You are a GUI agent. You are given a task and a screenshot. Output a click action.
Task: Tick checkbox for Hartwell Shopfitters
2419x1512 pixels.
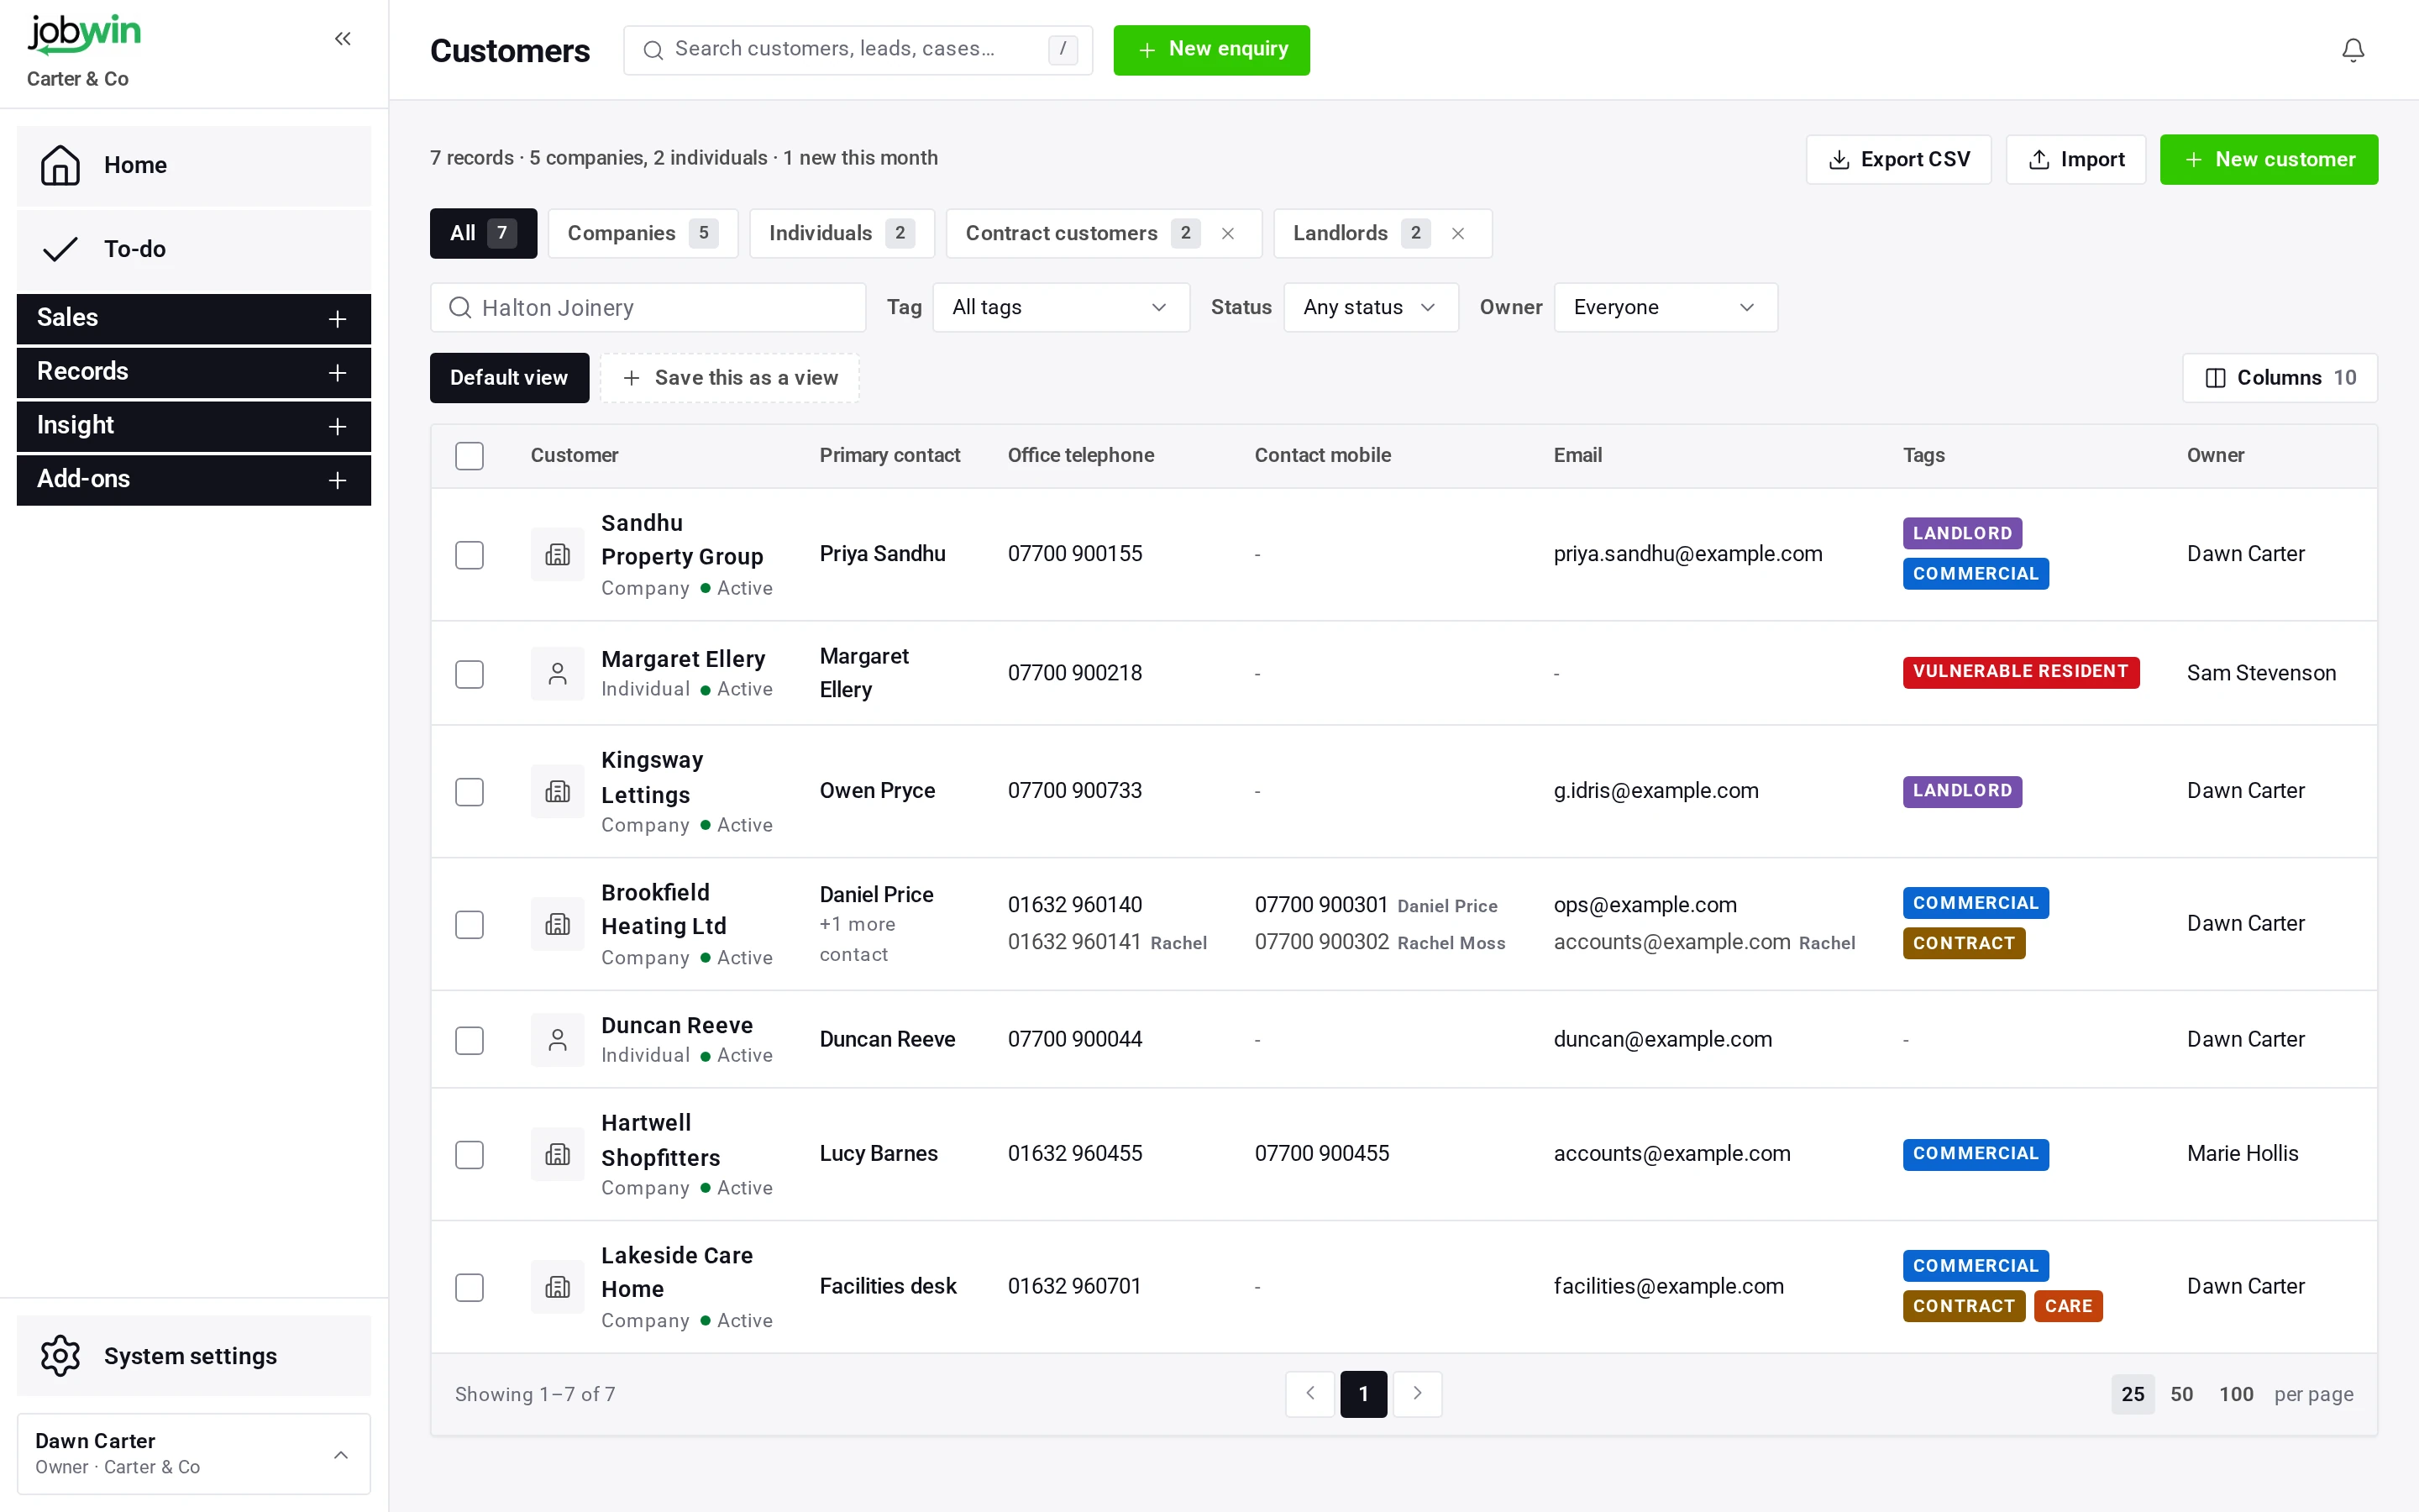[470, 1155]
